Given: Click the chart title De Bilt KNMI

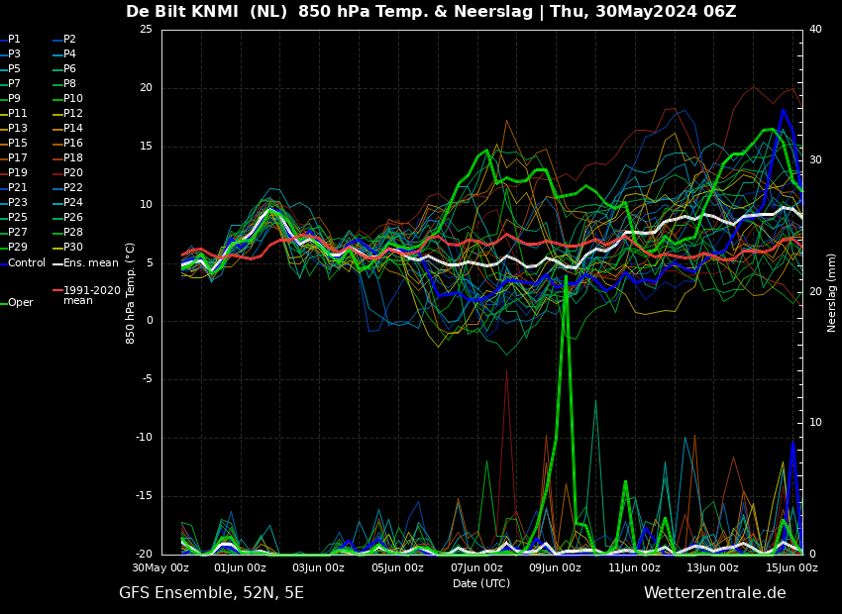Looking at the screenshot, I should [184, 11].
